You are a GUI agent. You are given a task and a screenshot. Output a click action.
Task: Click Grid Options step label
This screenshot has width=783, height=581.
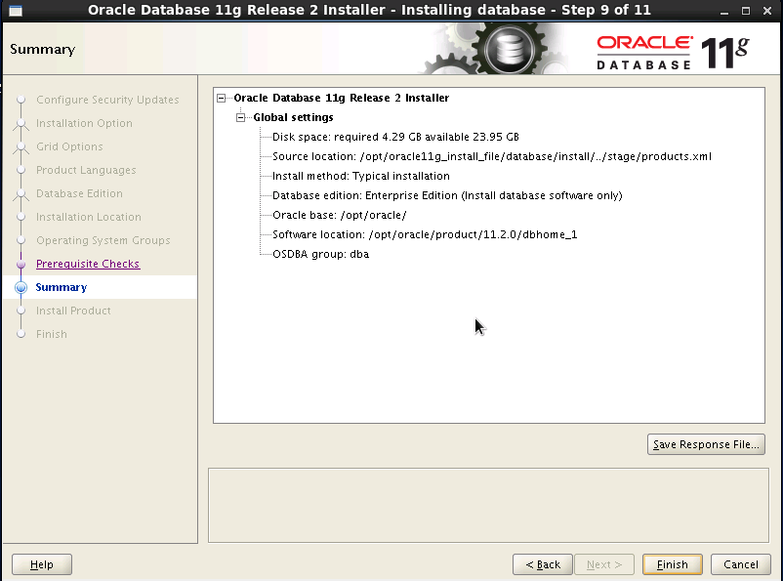point(69,146)
